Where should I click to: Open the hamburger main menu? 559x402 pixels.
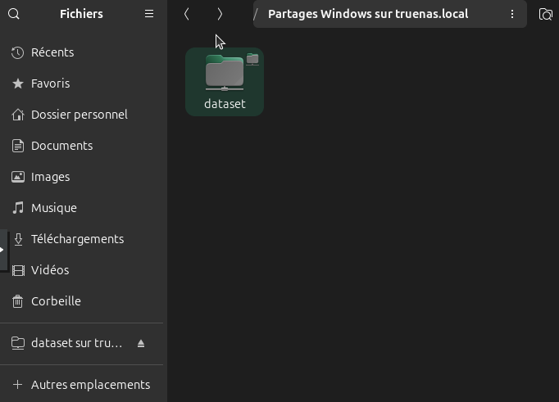[149, 14]
